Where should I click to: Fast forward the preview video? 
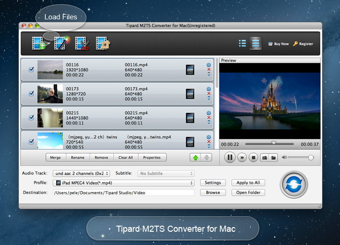242,158
